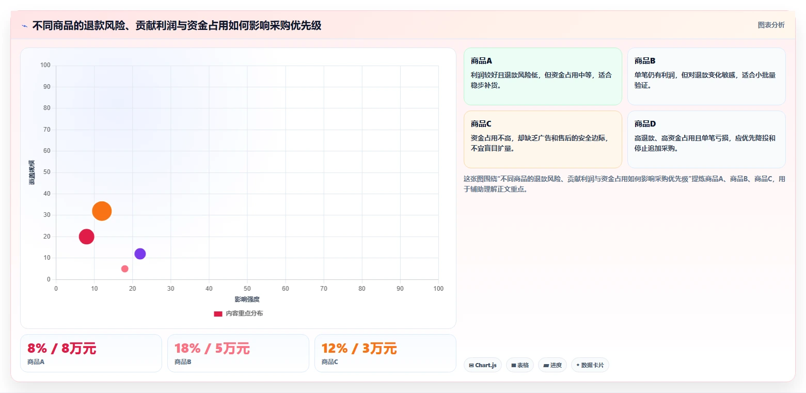
Task: Open the 商品B description card
Action: (706, 76)
